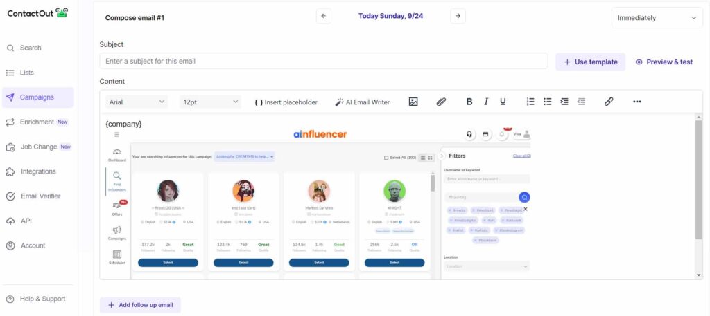The width and height of the screenshot is (710, 316).
Task: Open the Immediately send-time dropdown
Action: pos(657,18)
